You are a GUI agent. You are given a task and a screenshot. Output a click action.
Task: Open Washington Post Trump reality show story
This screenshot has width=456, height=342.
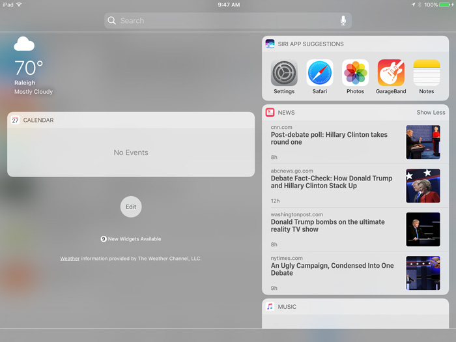[x=328, y=225]
